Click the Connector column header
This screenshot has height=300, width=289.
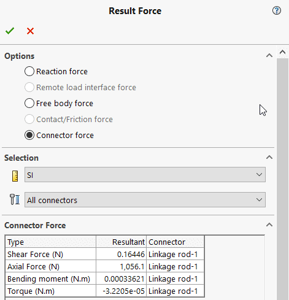click(x=175, y=242)
